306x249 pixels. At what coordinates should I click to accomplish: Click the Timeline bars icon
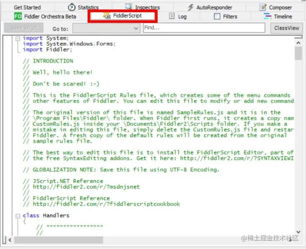coord(267,16)
